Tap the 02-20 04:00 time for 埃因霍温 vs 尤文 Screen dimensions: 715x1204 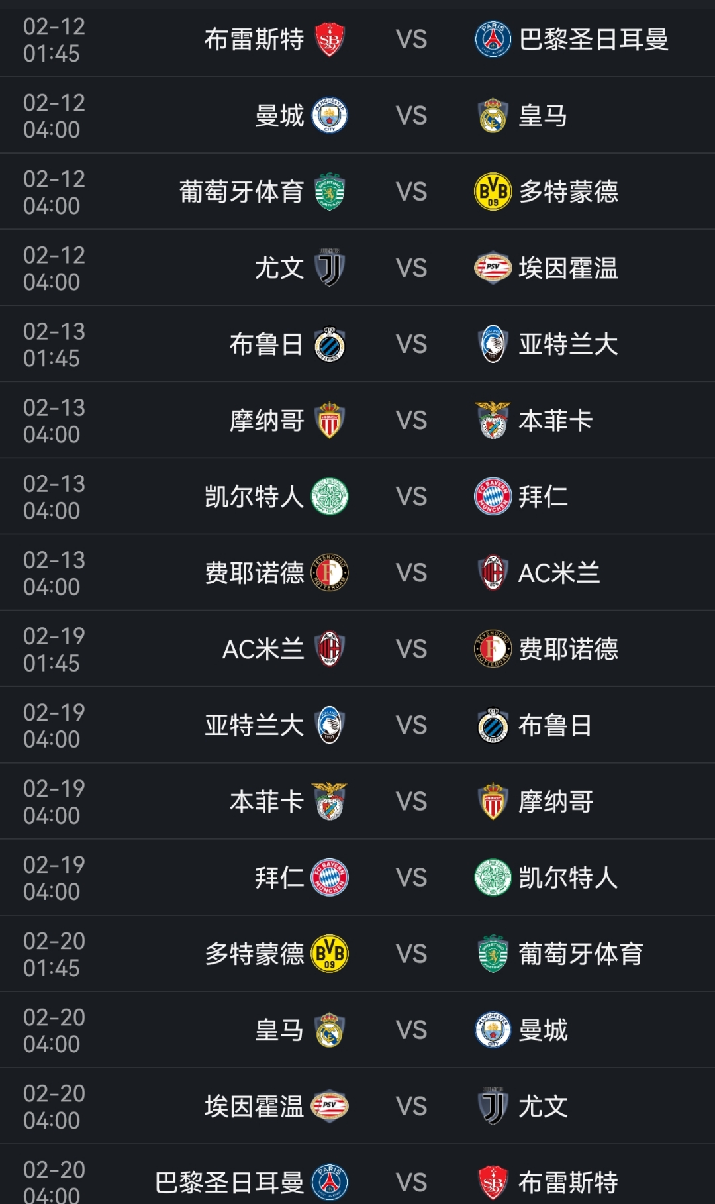click(x=54, y=1106)
